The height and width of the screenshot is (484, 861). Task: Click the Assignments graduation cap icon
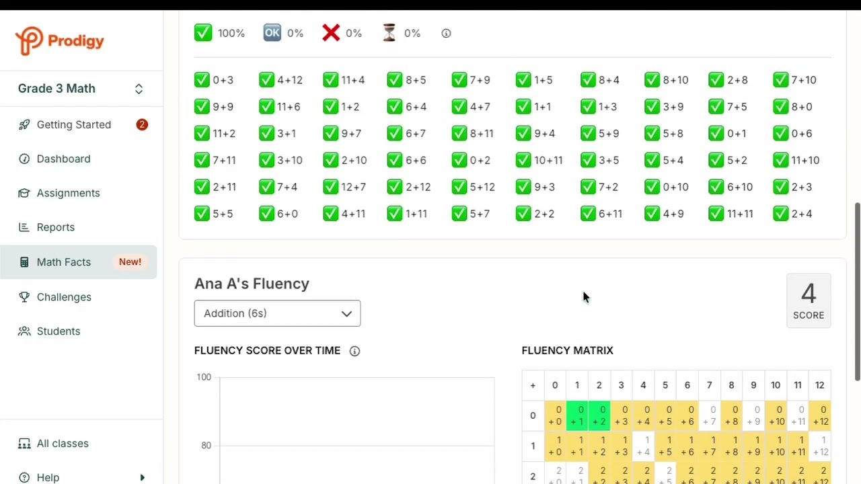[24, 194]
